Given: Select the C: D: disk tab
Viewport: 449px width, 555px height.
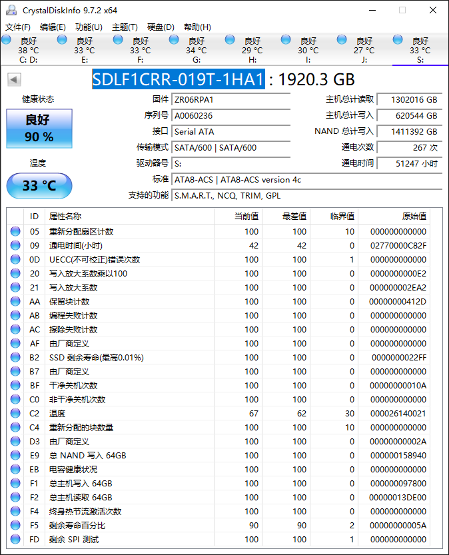Looking at the screenshot, I should [28, 50].
